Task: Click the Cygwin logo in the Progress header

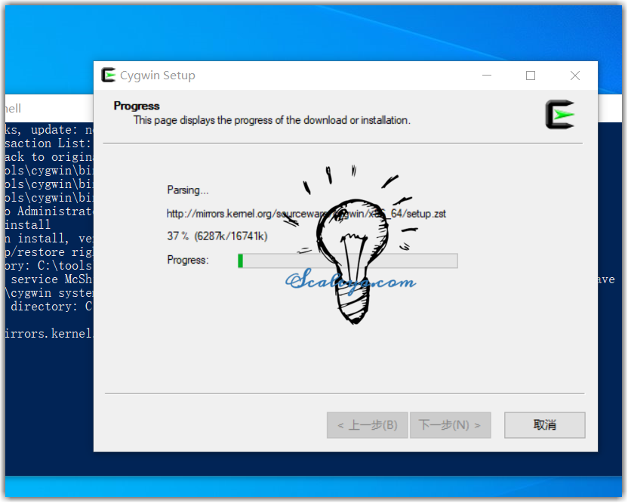Action: (559, 114)
